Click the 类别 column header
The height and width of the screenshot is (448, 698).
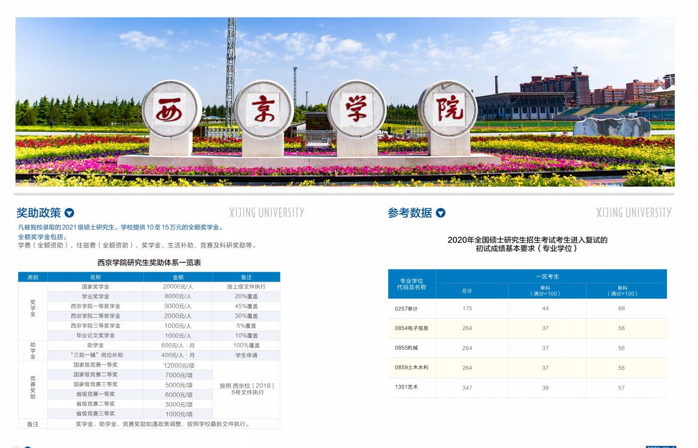(33, 277)
